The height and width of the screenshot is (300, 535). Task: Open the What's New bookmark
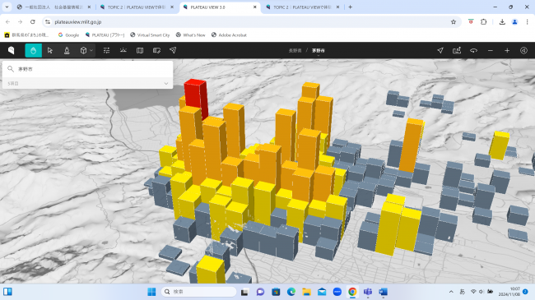click(x=190, y=35)
